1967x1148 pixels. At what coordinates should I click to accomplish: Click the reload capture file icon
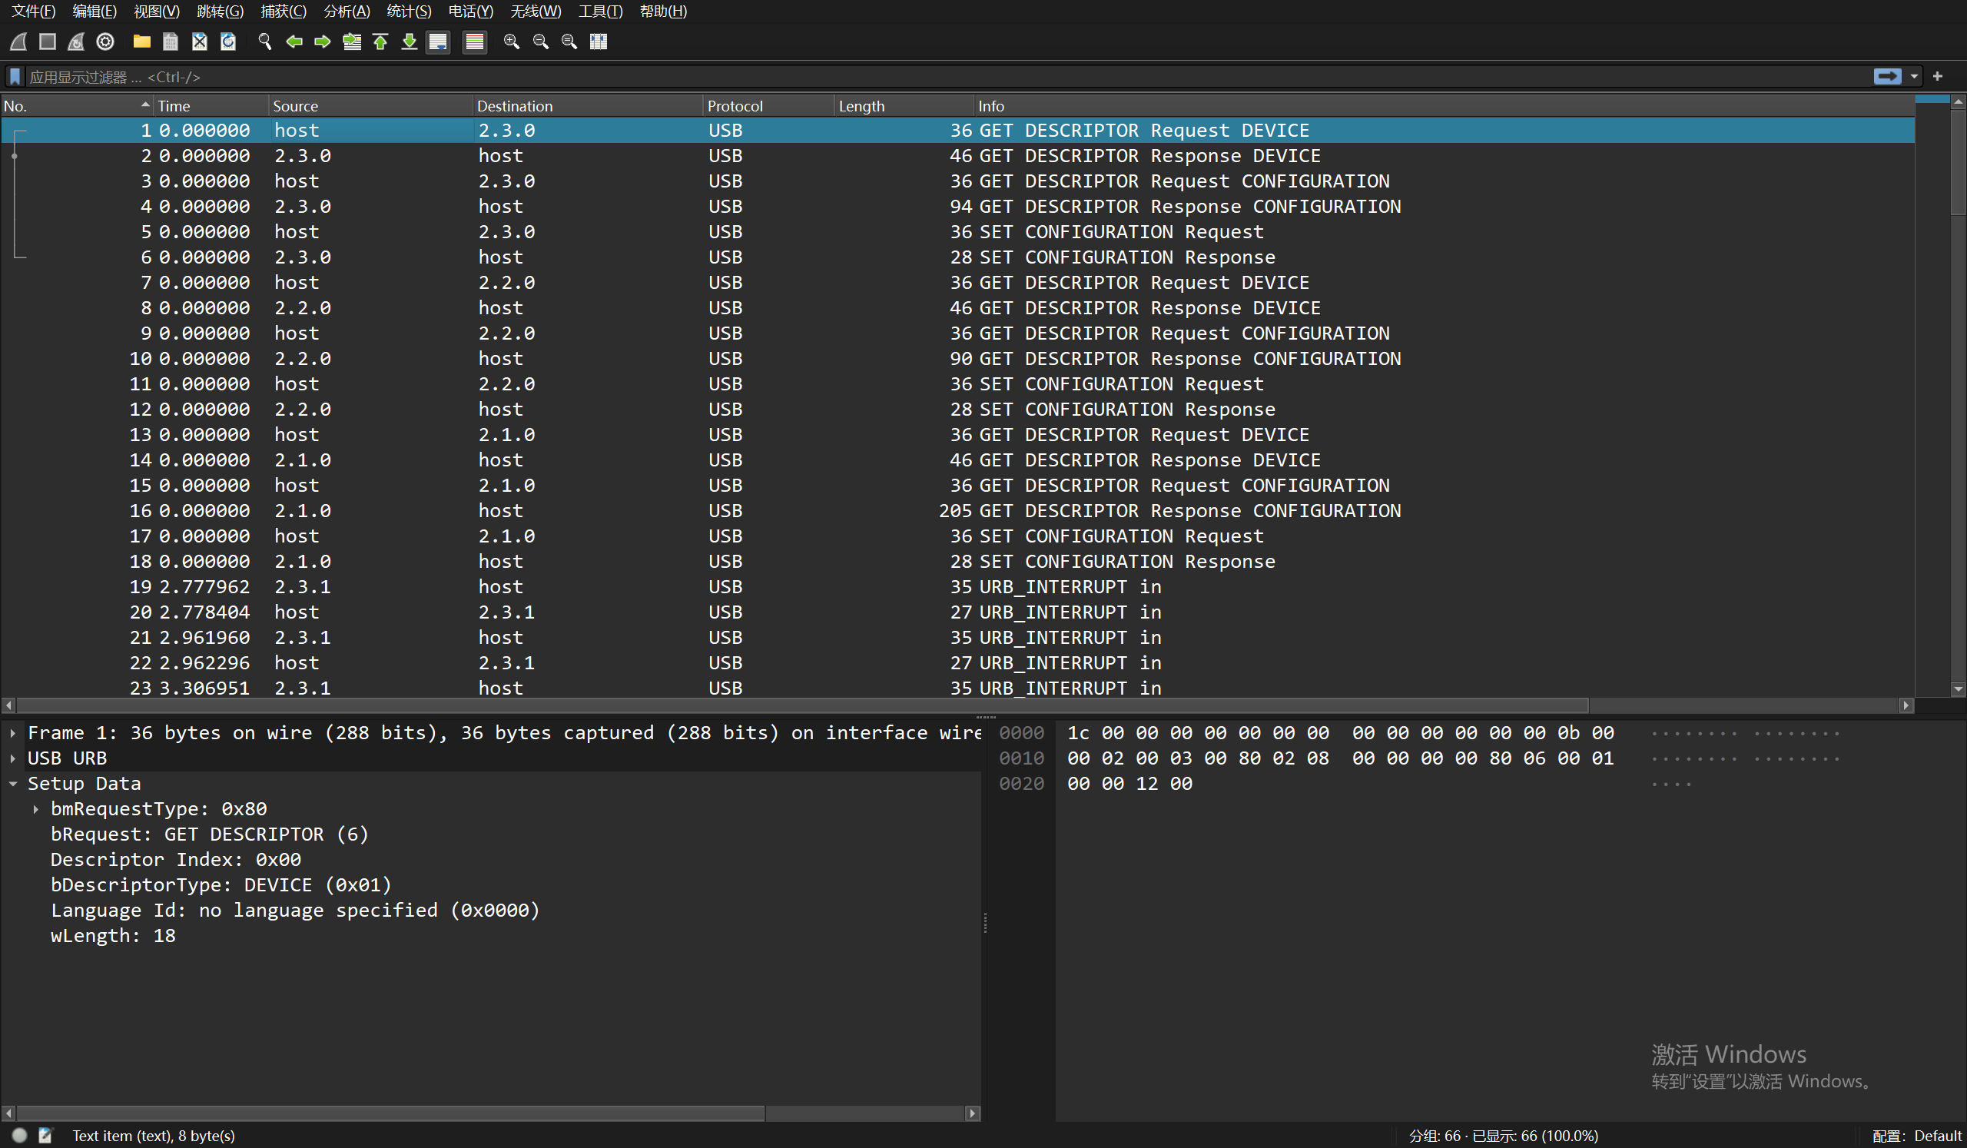pyautogui.click(x=229, y=41)
